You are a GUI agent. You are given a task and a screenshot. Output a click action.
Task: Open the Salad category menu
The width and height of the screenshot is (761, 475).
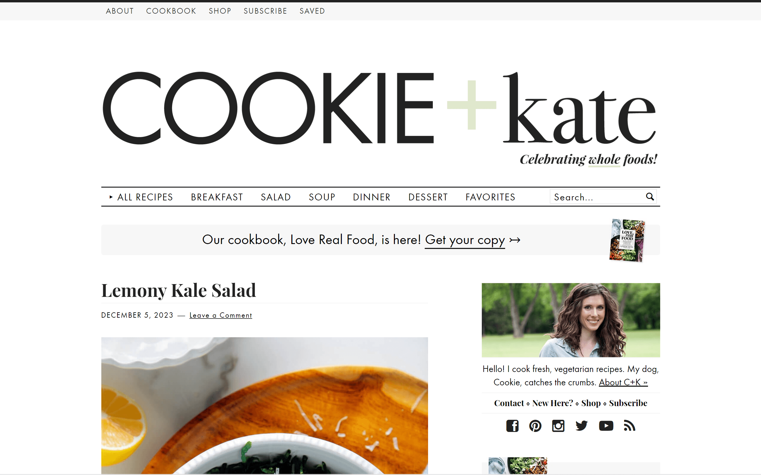[276, 197]
